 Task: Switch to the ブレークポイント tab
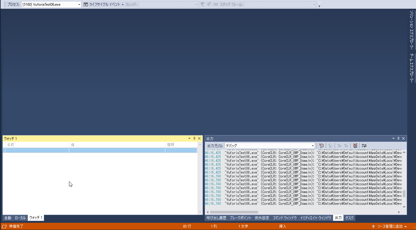[x=240, y=218]
